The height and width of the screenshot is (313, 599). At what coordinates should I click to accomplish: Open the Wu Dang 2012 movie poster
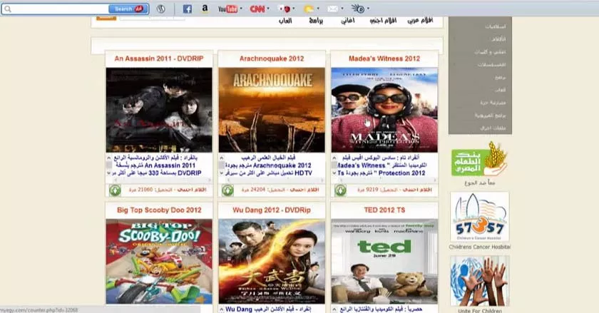(272, 260)
